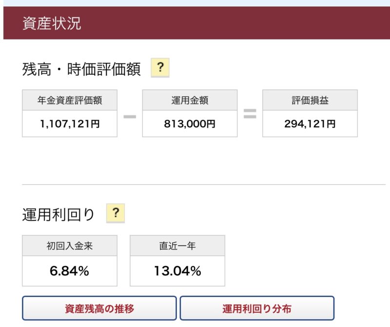The image size is (390, 327).
Task: Click the 294,121円 profit value
Action: (310, 124)
